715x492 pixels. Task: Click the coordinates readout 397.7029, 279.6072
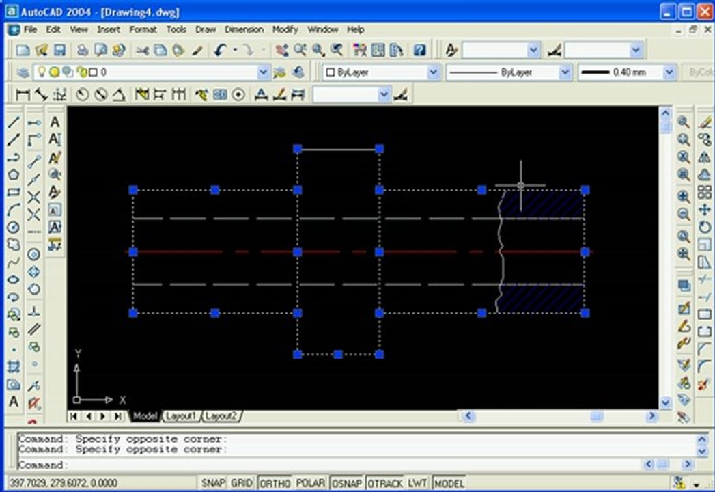tap(64, 483)
